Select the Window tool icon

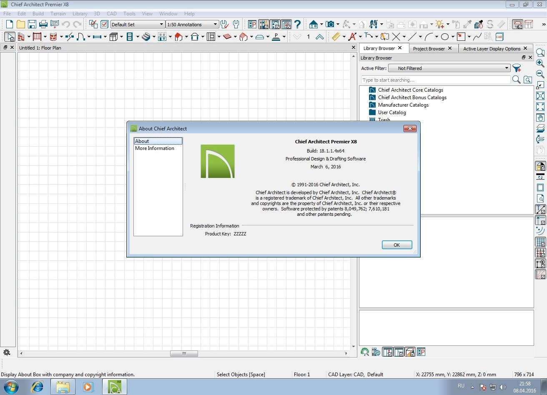pos(97,37)
